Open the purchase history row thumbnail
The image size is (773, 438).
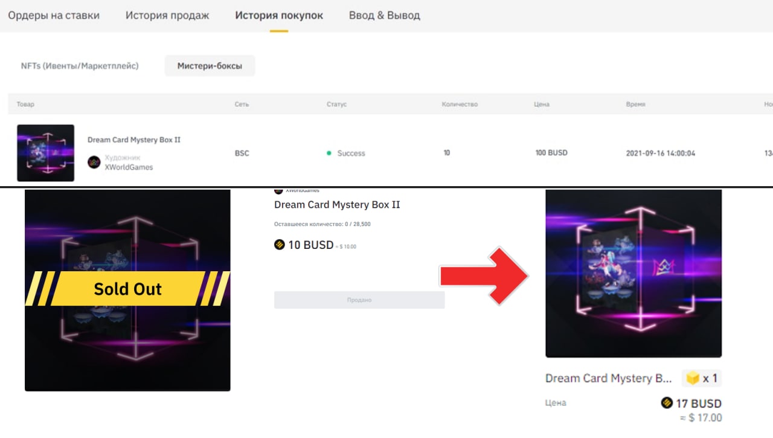coord(45,153)
